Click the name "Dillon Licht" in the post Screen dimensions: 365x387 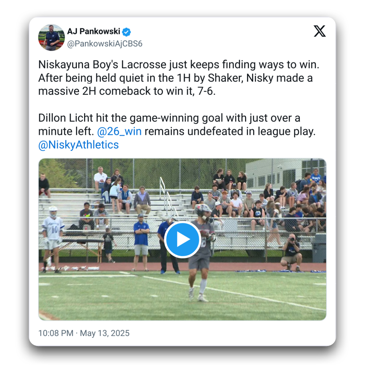click(x=66, y=118)
